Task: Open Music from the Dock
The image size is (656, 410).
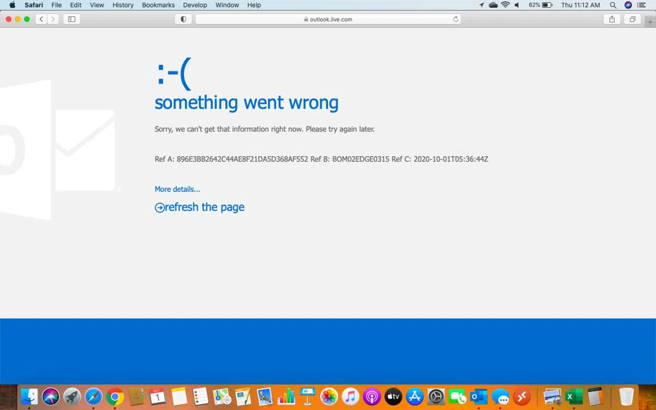Action: point(350,396)
